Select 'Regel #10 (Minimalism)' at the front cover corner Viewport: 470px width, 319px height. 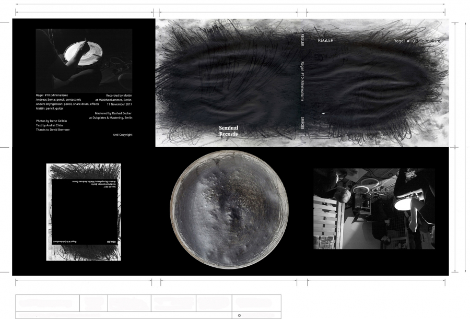(417, 41)
